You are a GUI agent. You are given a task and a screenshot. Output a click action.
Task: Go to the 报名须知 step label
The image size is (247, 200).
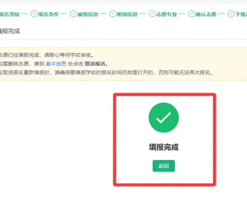(x=10, y=14)
